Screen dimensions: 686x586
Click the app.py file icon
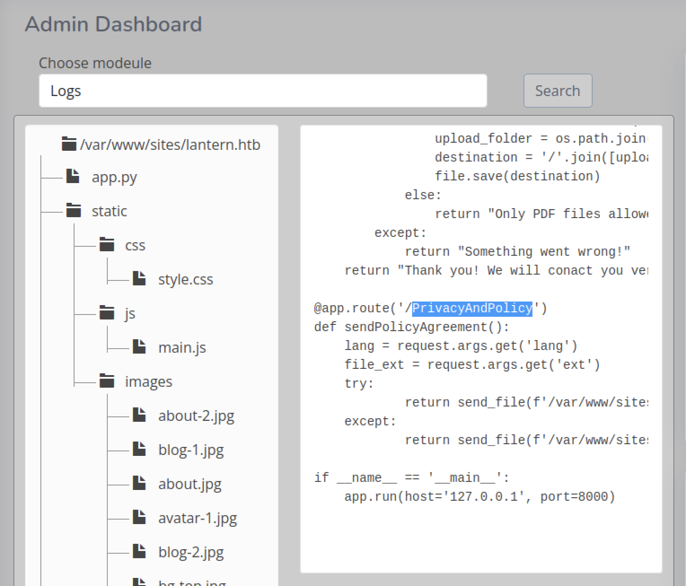73,176
